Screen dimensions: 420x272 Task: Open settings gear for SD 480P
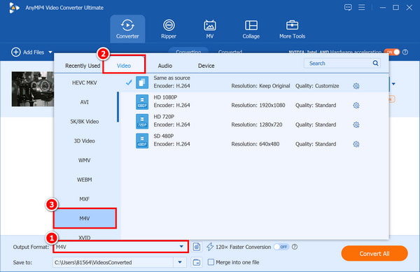[x=356, y=145]
